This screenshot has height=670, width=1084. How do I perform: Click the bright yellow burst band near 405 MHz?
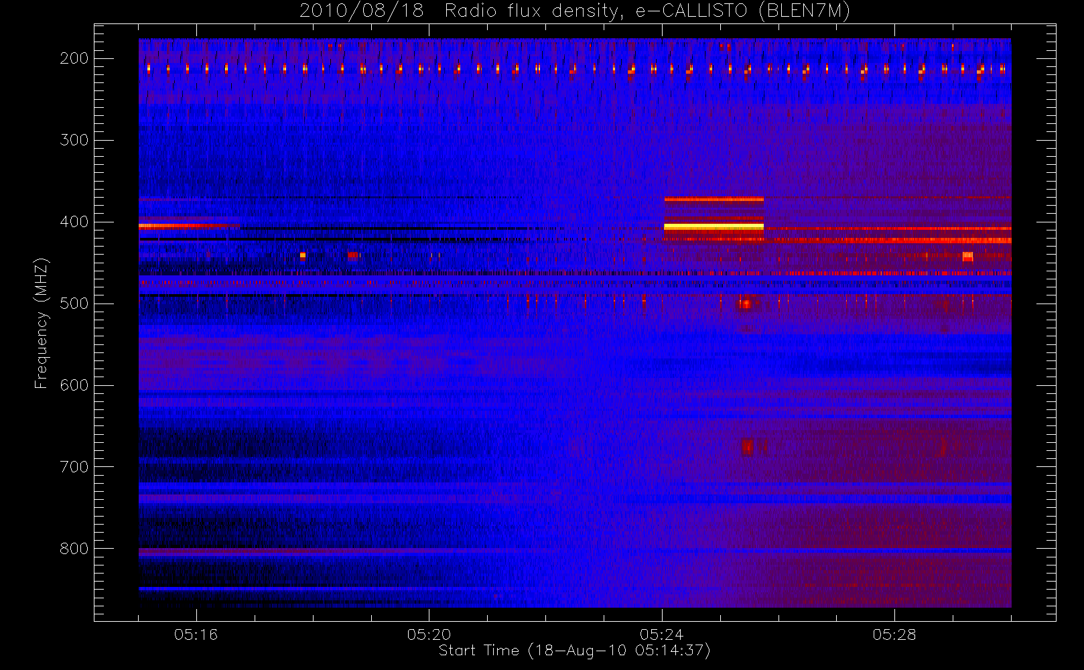714,227
